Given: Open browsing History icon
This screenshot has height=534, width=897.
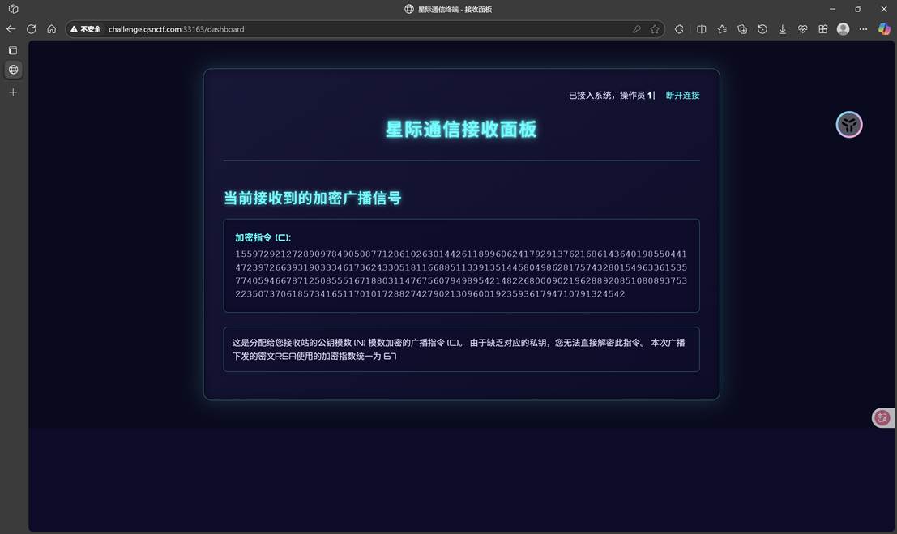Looking at the screenshot, I should (x=762, y=29).
